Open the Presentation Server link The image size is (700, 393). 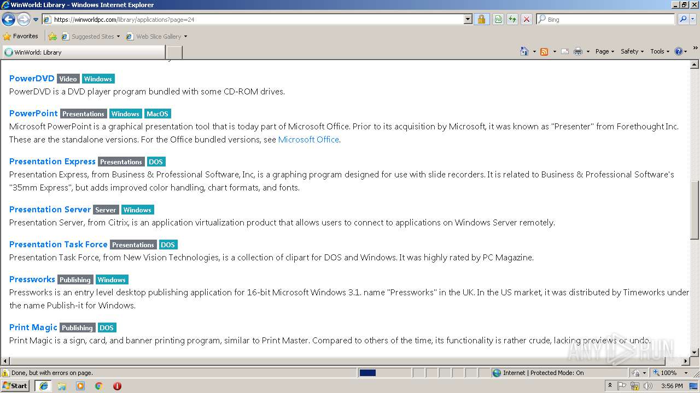[50, 210]
